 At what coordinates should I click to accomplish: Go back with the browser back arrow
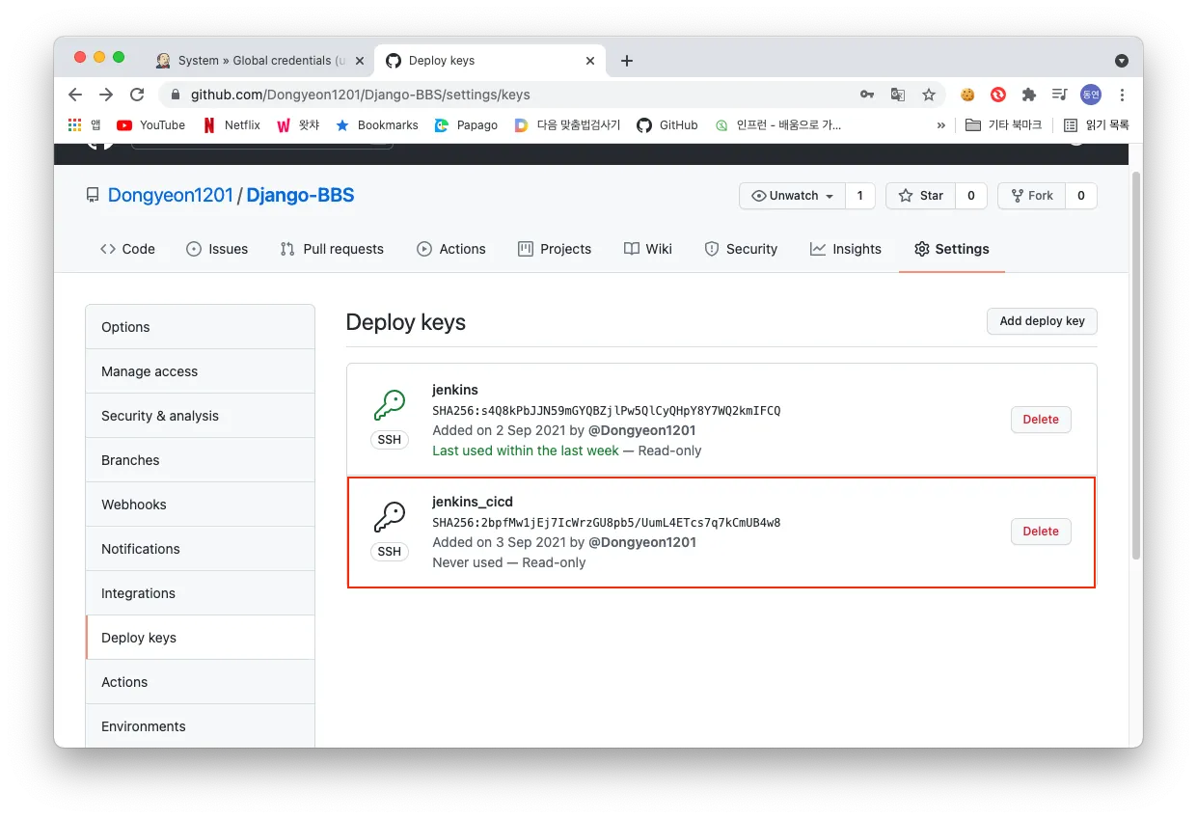click(x=75, y=95)
